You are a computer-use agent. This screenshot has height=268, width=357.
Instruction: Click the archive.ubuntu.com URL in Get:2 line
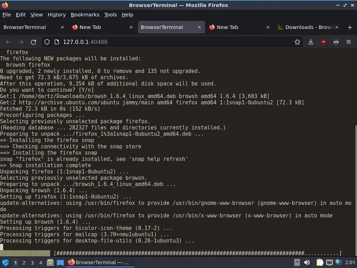(x=69, y=102)
